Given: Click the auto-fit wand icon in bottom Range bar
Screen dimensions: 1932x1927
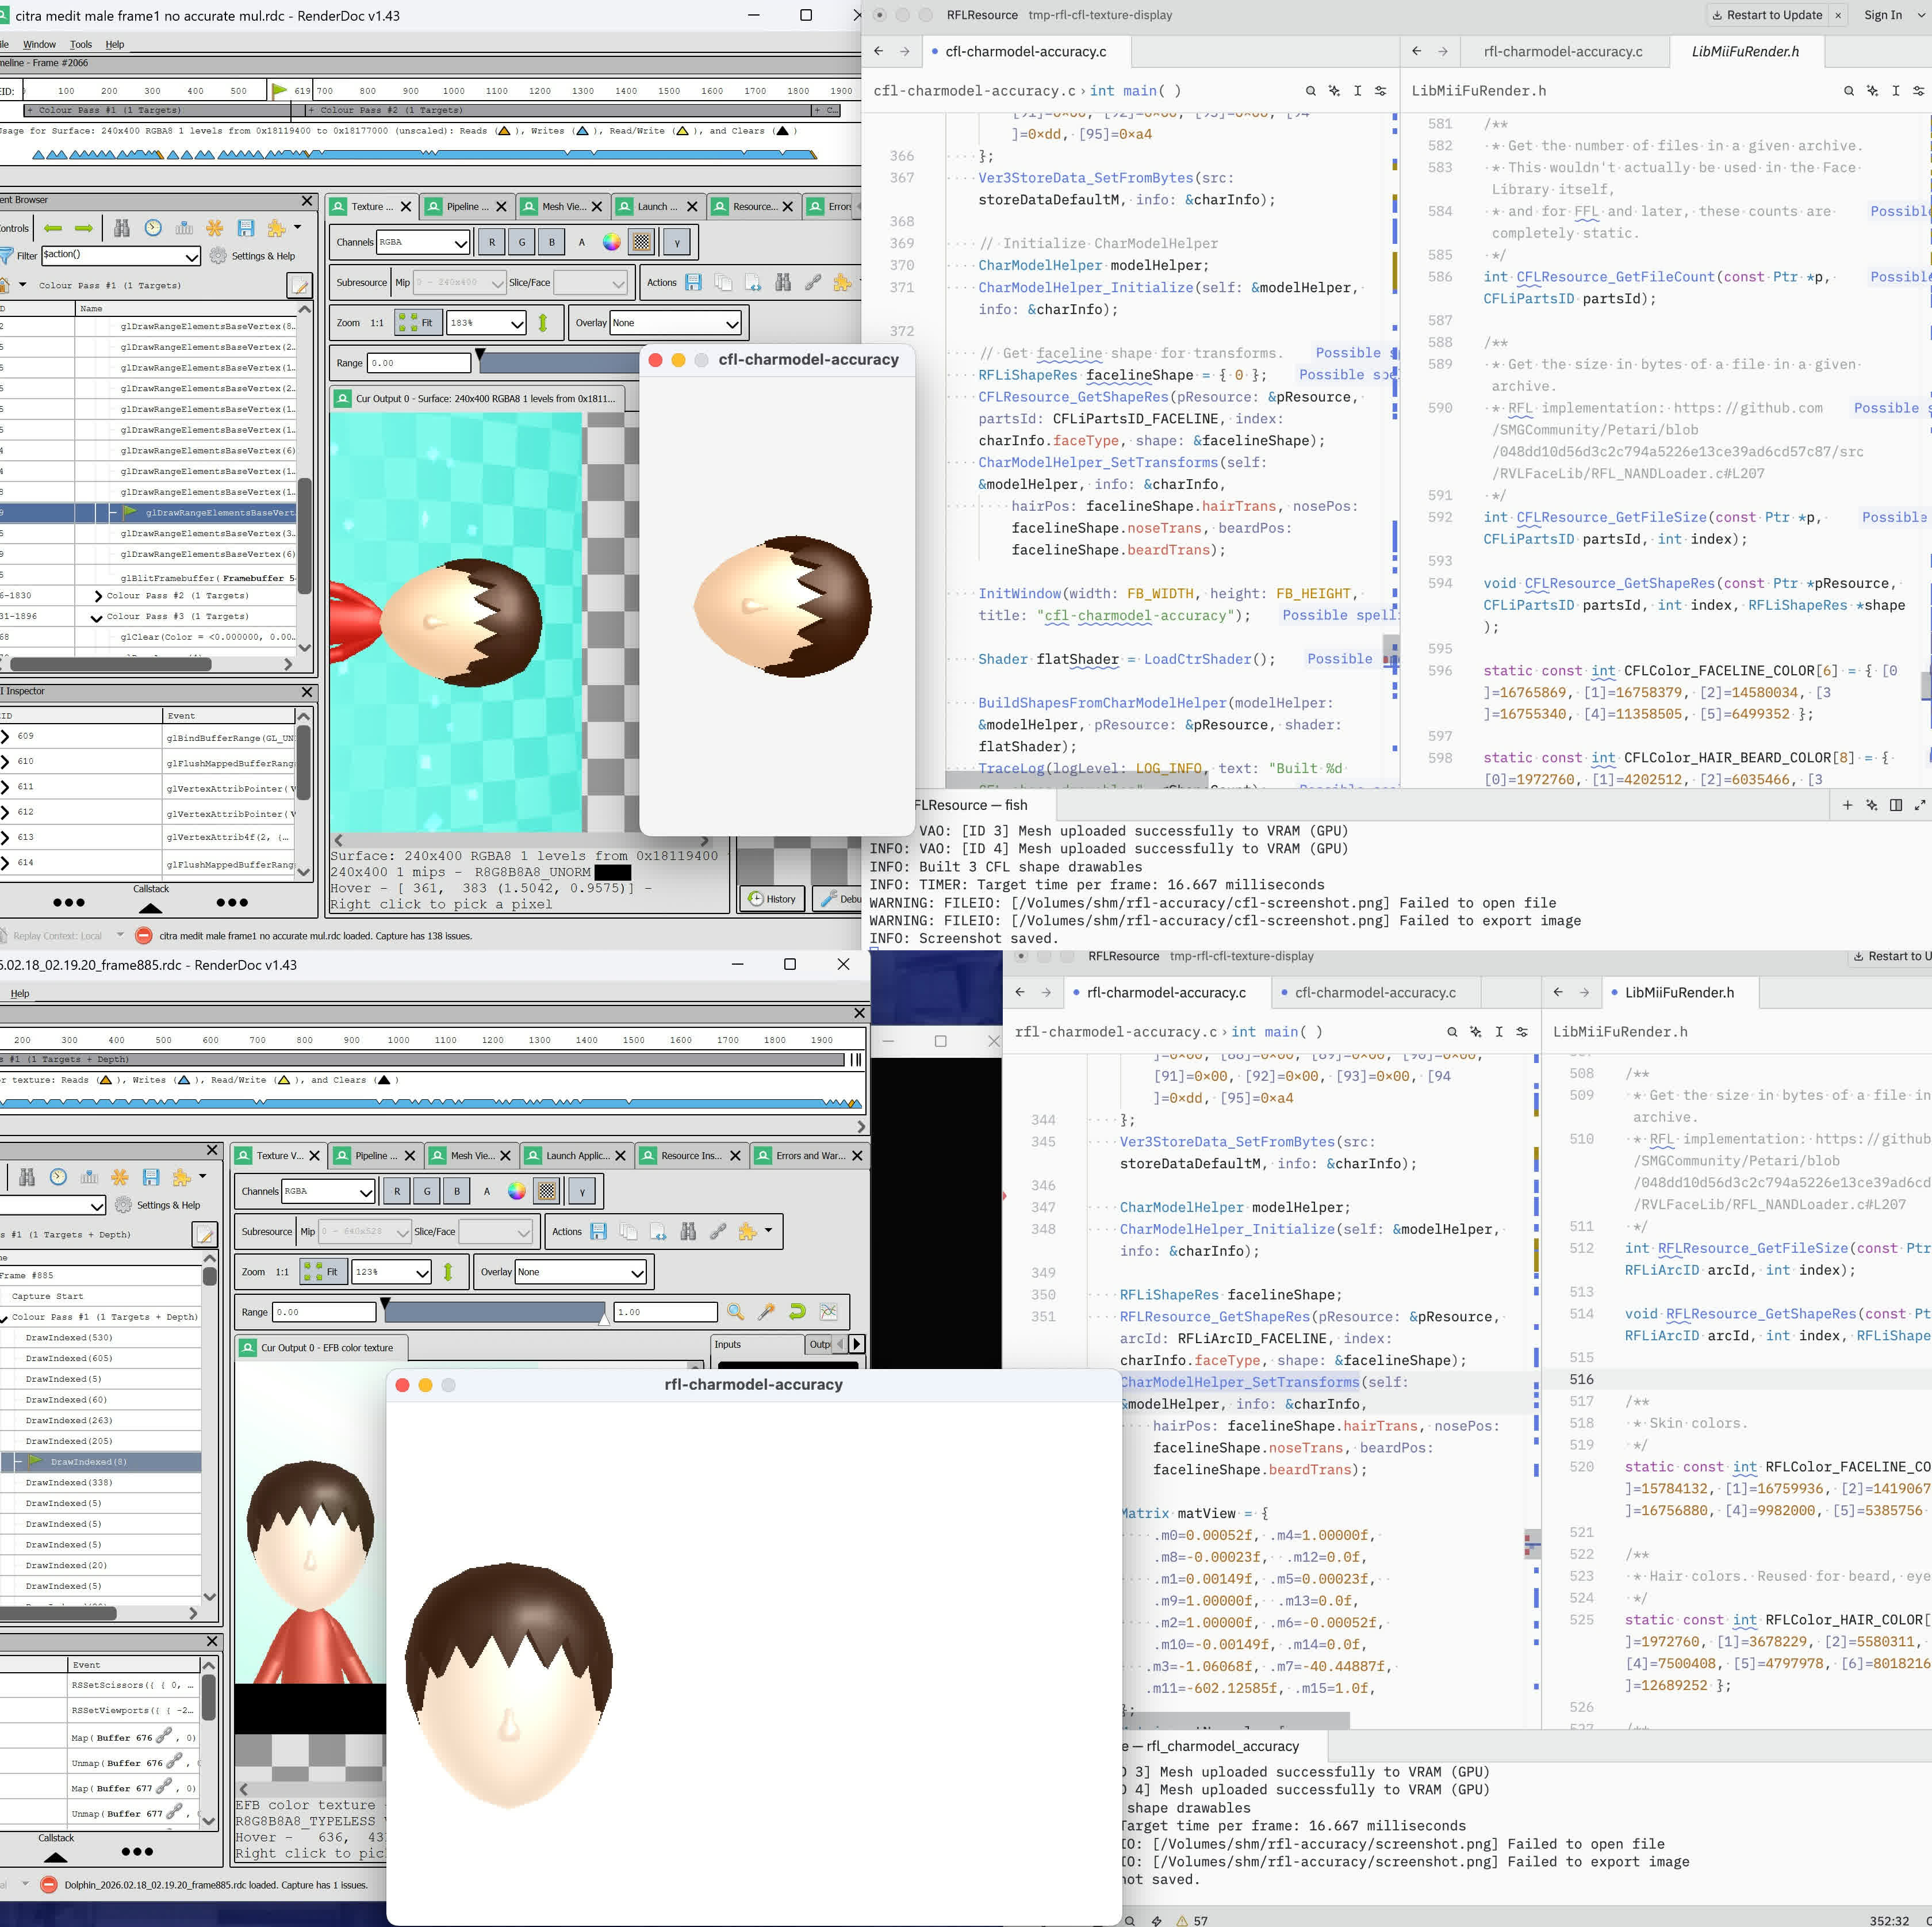Looking at the screenshot, I should click(x=766, y=1312).
